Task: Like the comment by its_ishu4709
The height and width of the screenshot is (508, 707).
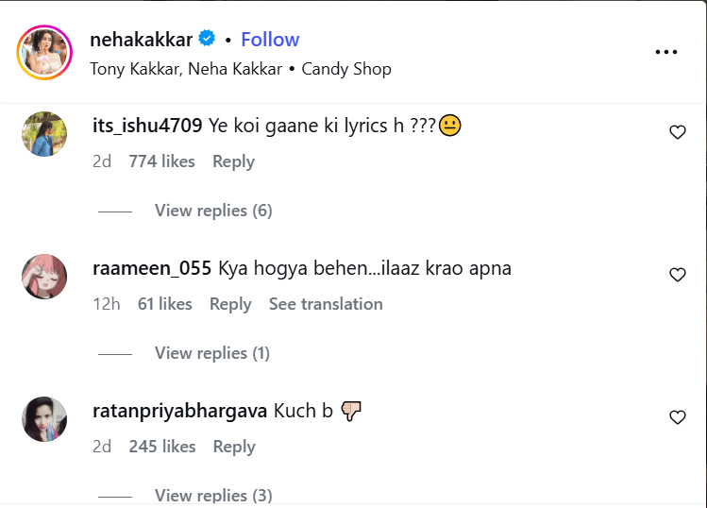Action: coord(677,133)
